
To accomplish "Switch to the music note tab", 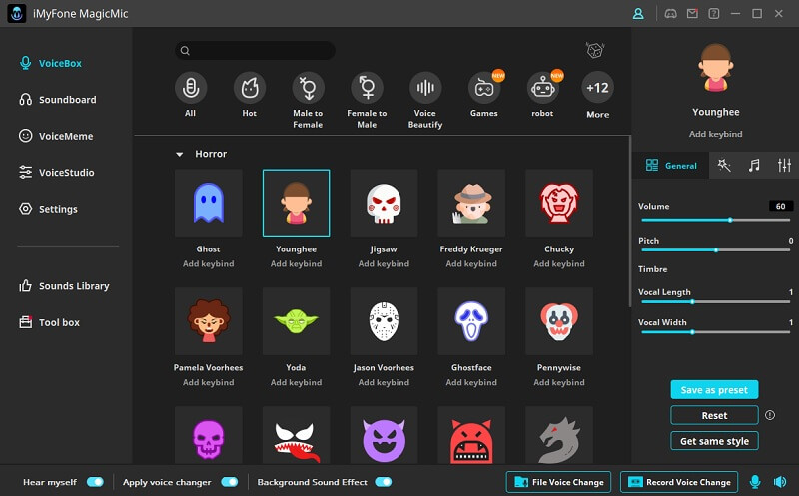I will 754,165.
